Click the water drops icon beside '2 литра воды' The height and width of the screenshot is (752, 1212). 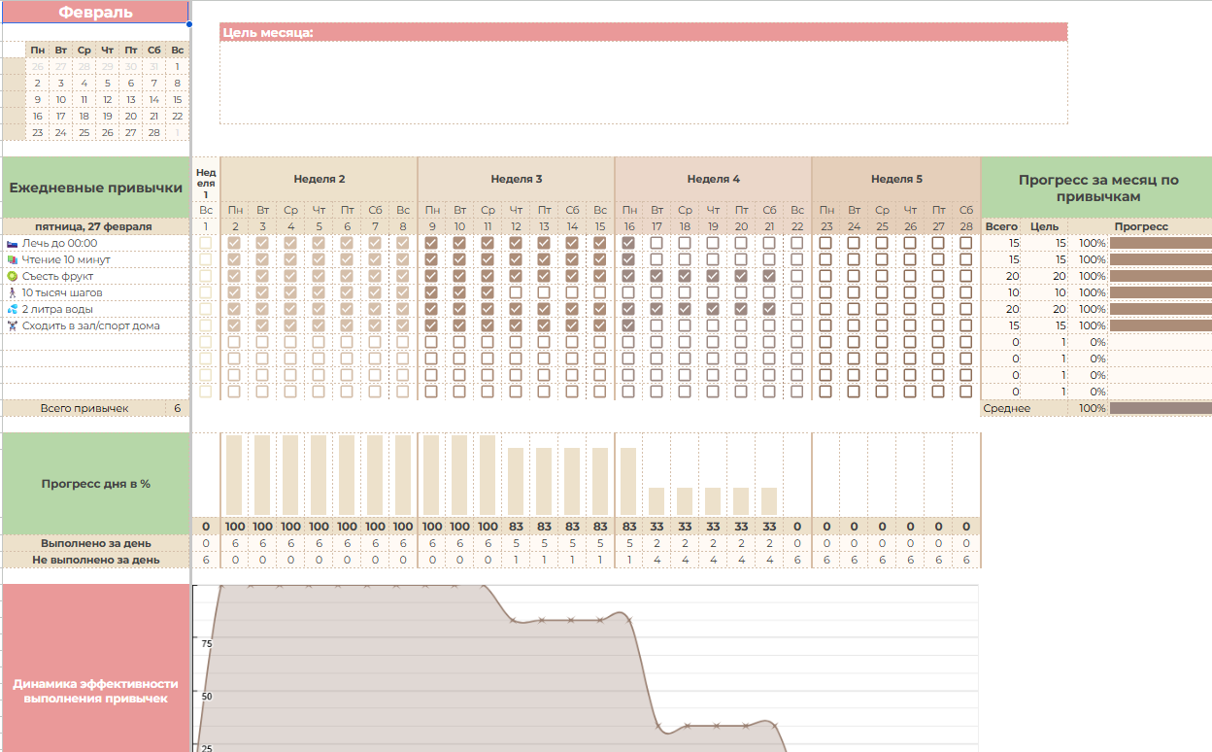[x=12, y=309]
